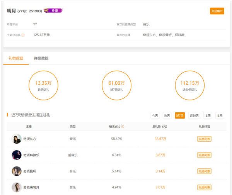Select the 昨天 time filter
This screenshot has width=232, height=195.
coord(167,115)
